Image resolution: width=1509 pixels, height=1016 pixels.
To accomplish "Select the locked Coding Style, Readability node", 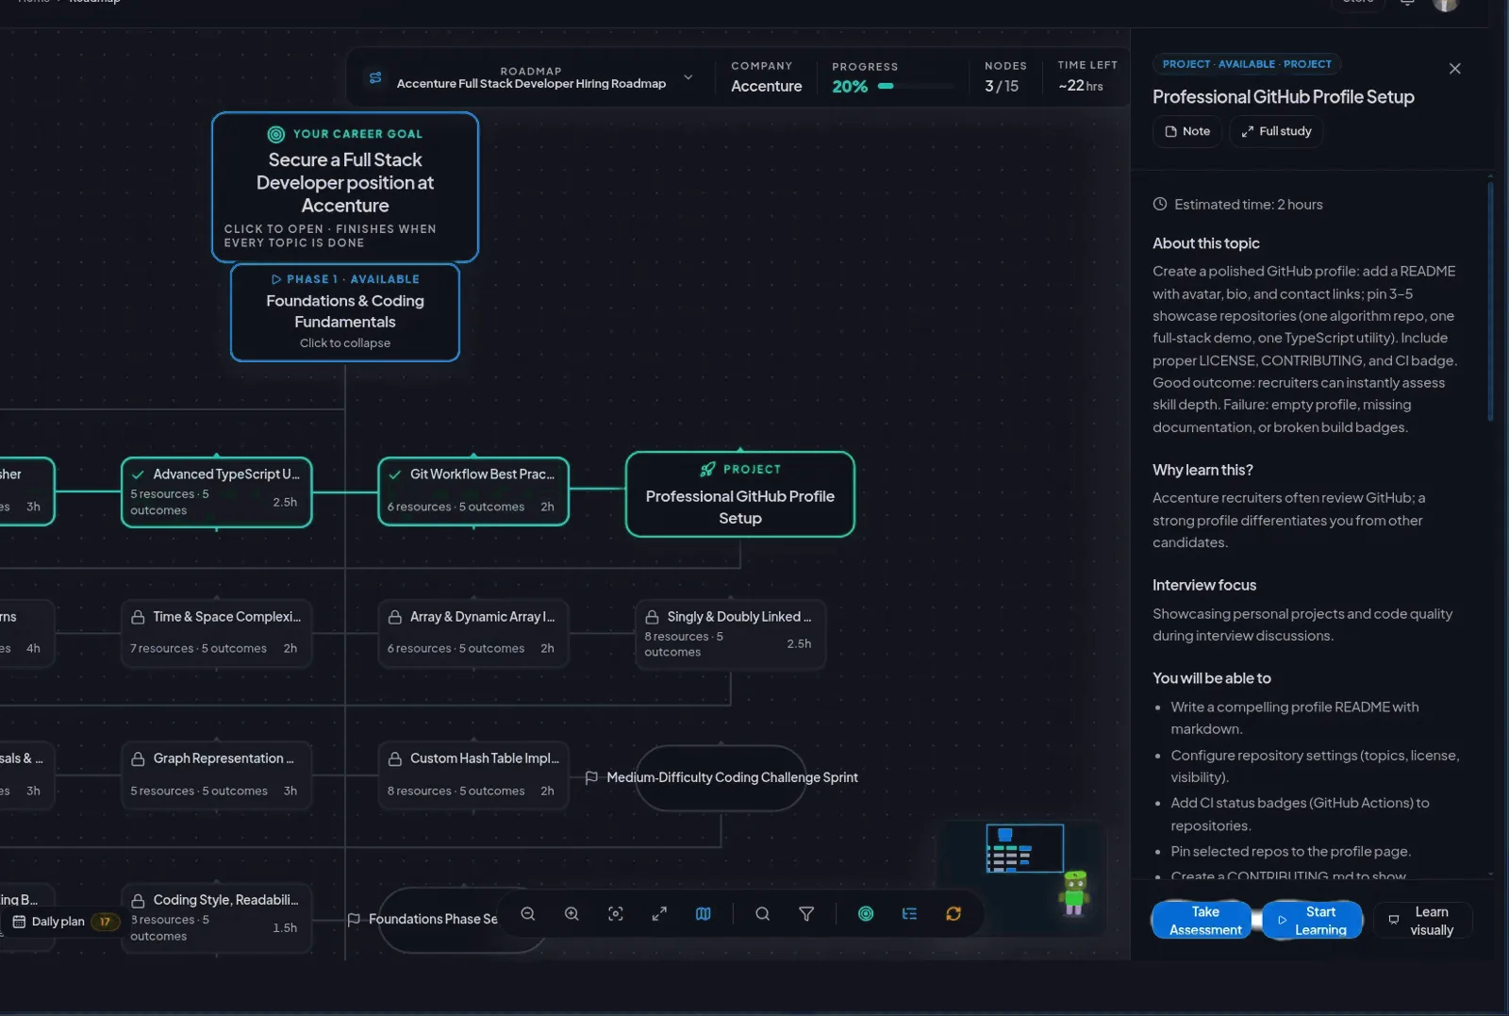I will tap(216, 918).
